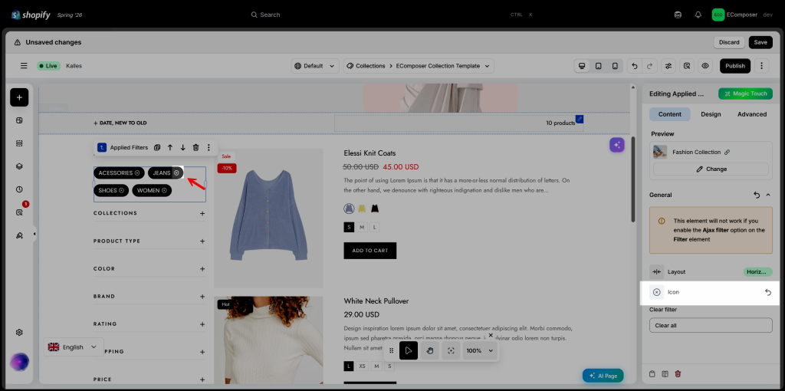Image resolution: width=785 pixels, height=391 pixels.
Task: Remove the SHOES filter tag
Action: (x=122, y=190)
